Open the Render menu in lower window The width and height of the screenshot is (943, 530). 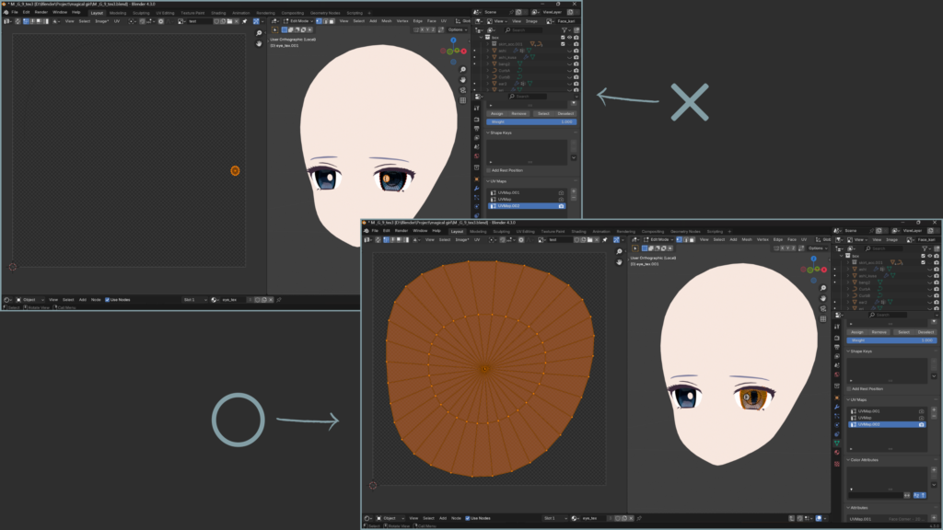[402, 231]
